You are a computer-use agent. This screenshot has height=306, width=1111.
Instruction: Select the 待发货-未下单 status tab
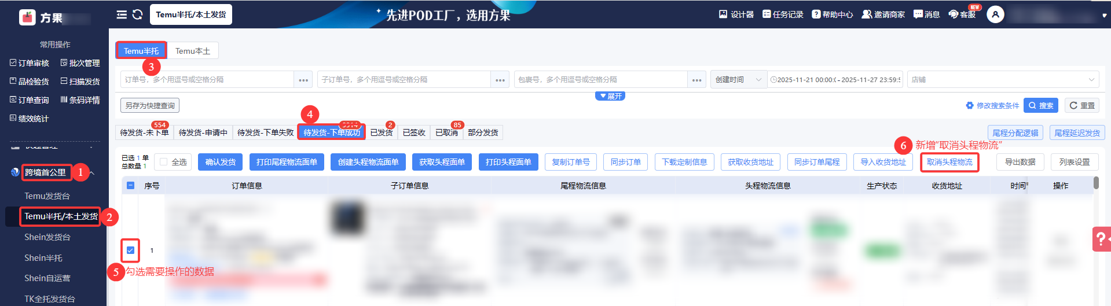(x=144, y=132)
